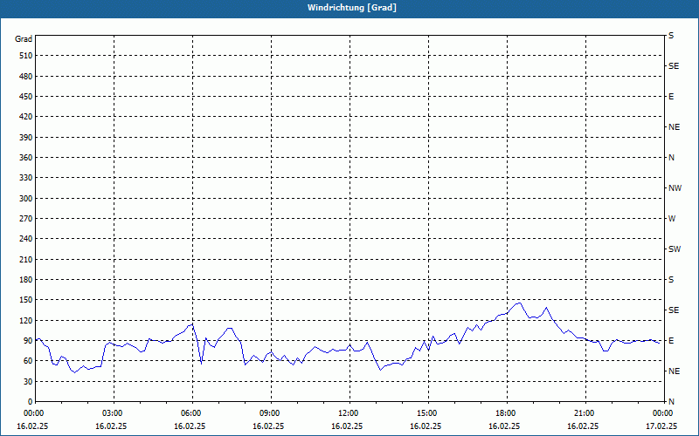Select the 16.02.25 date under 18:00

pyautogui.click(x=505, y=426)
